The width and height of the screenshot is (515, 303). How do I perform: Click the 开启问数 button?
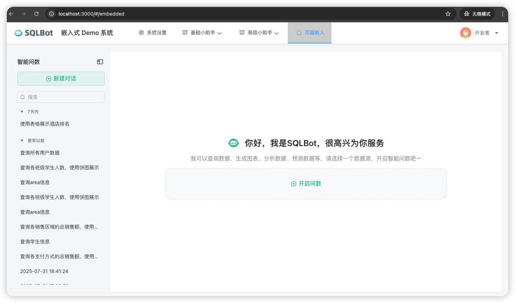306,184
